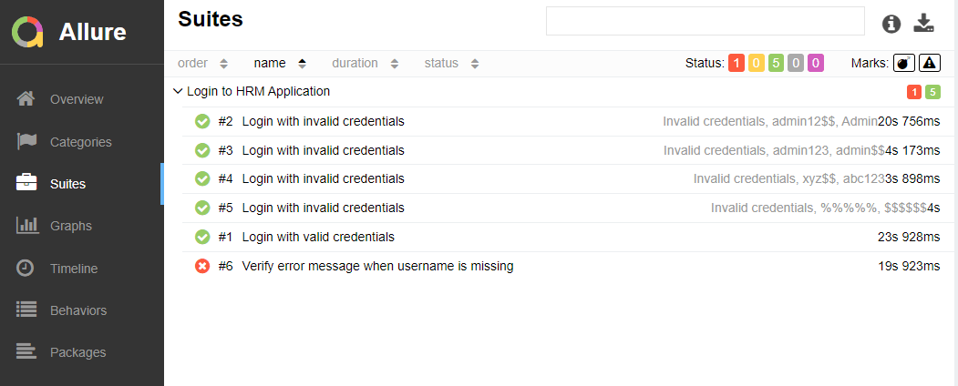Download the suites data as CSV
Image resolution: width=958 pixels, height=386 pixels.
924,24
